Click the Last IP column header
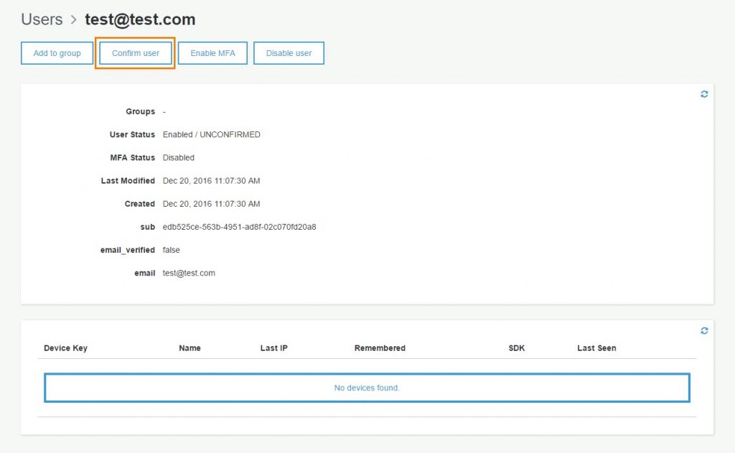This screenshot has height=453, width=735. [273, 348]
